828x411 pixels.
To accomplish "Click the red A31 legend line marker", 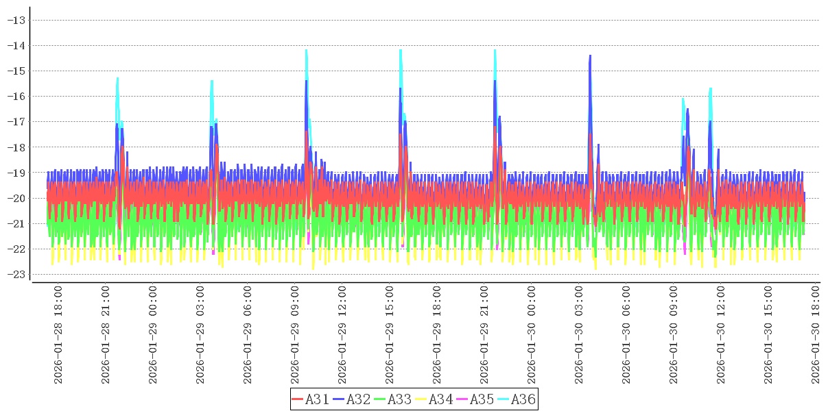I will tap(297, 399).
